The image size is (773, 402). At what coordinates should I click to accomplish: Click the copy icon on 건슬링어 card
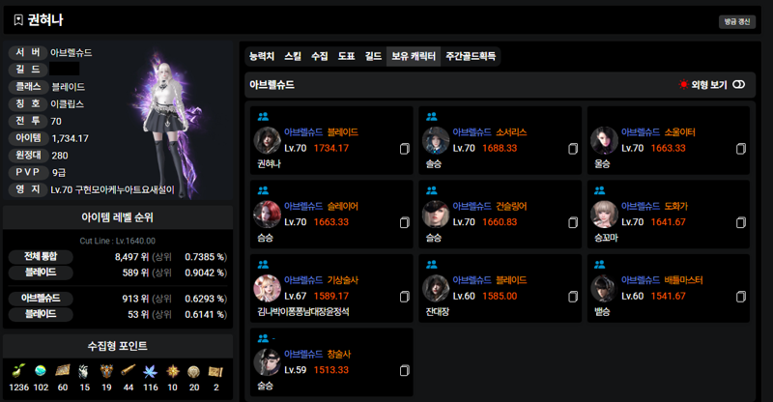(x=573, y=222)
